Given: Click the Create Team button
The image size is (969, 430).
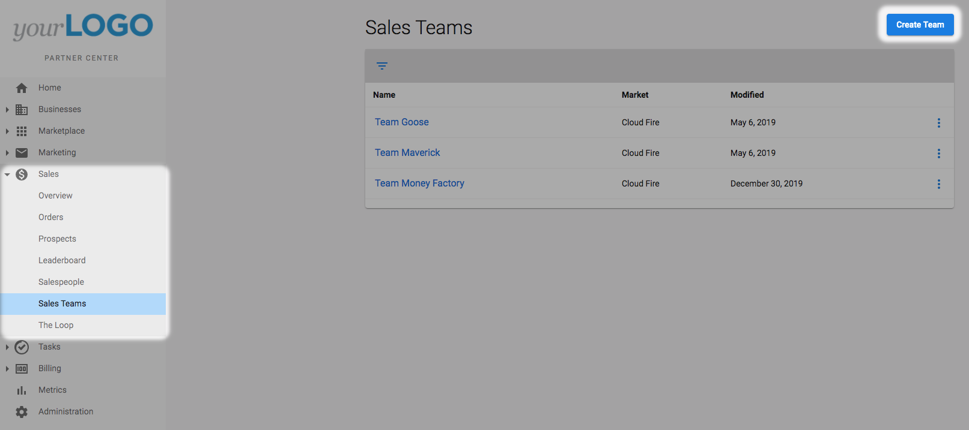Looking at the screenshot, I should (x=920, y=25).
